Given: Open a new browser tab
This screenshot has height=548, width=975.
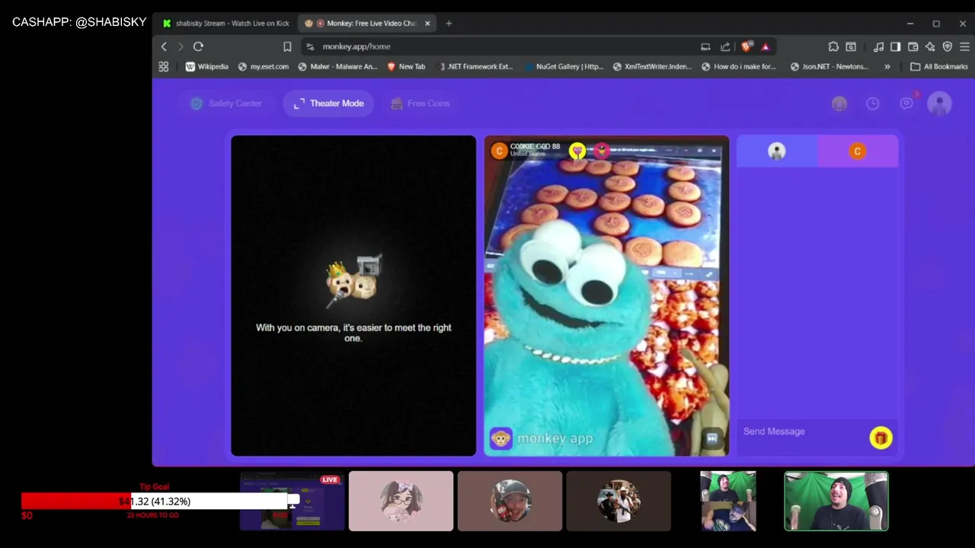Looking at the screenshot, I should pyautogui.click(x=449, y=24).
